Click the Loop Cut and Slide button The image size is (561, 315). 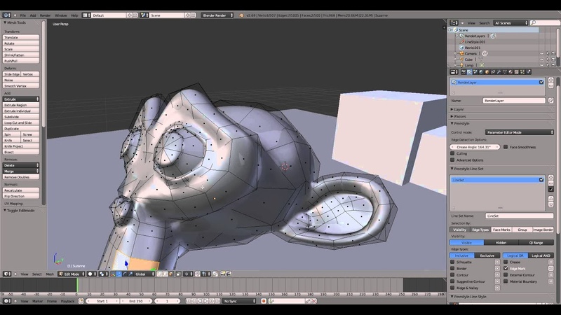(x=21, y=122)
